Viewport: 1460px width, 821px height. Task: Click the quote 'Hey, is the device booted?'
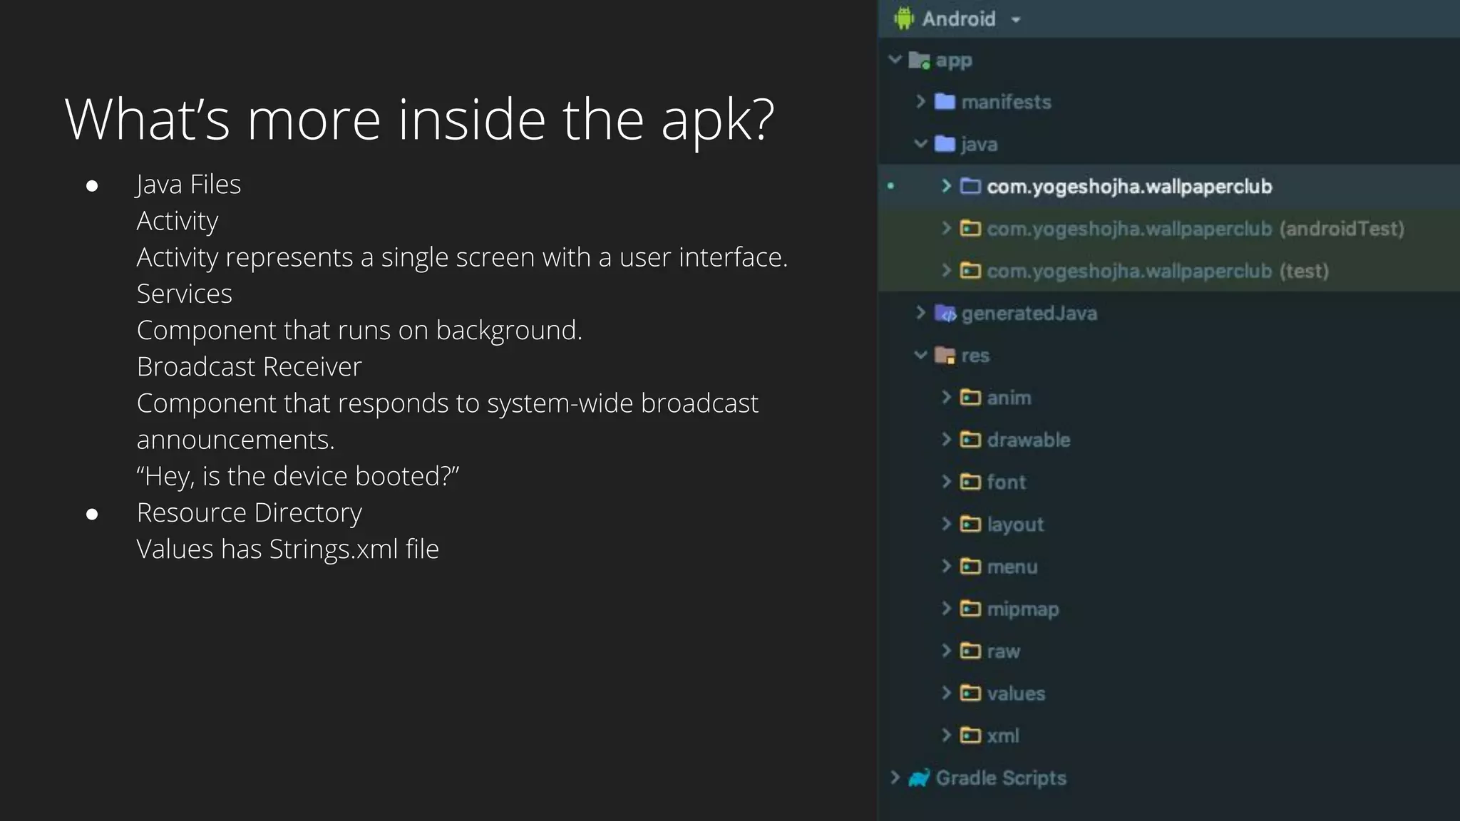click(298, 476)
